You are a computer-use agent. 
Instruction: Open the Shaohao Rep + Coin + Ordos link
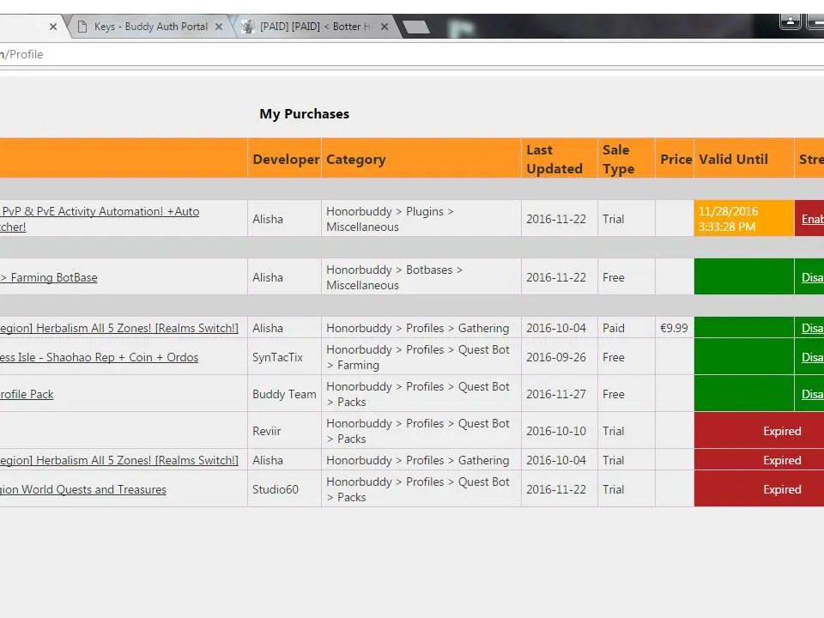(100, 357)
